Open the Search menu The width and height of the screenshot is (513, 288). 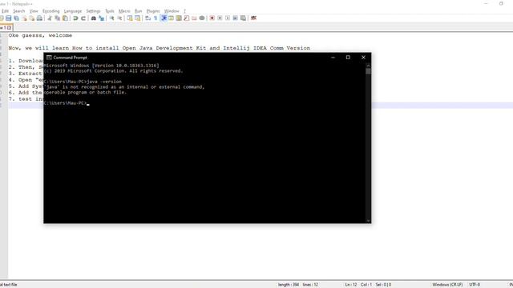(x=19, y=11)
